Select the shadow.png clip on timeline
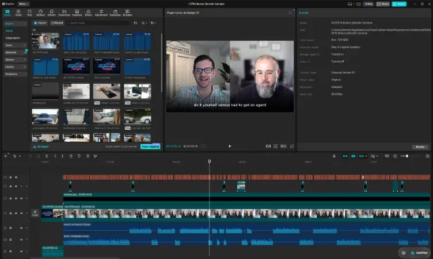 point(246,198)
